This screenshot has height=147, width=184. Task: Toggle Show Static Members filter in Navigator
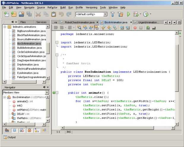22,130
